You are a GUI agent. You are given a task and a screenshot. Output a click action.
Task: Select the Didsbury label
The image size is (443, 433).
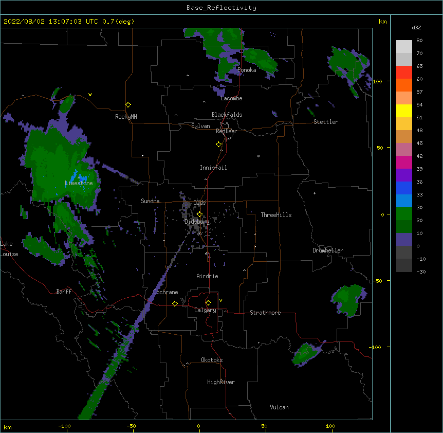click(197, 222)
